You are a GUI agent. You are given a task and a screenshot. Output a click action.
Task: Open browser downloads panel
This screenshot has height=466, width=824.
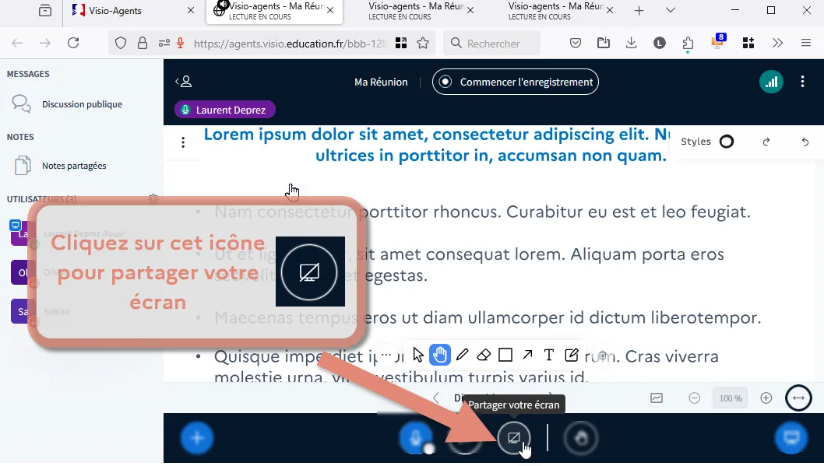[x=631, y=43]
